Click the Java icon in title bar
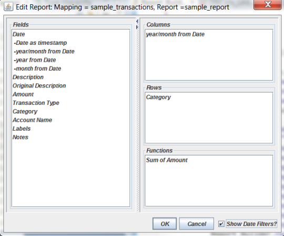Viewport: 284px width, 236px height. 8,7
